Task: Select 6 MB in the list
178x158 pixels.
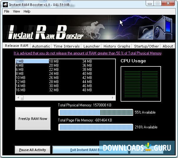Action: (x=19, y=70)
